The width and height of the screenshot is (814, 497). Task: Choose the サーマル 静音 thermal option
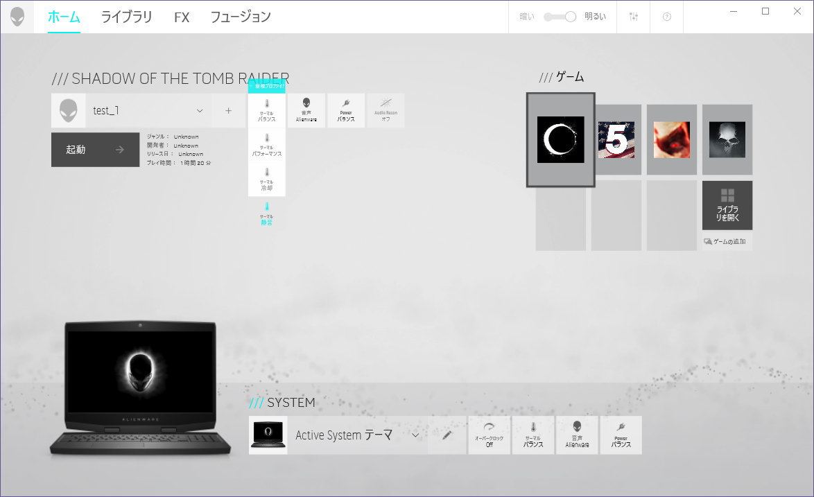point(267,213)
